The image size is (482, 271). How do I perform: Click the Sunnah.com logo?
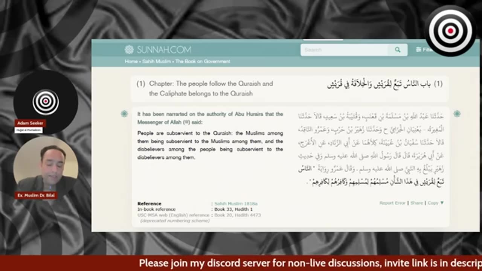158,50
